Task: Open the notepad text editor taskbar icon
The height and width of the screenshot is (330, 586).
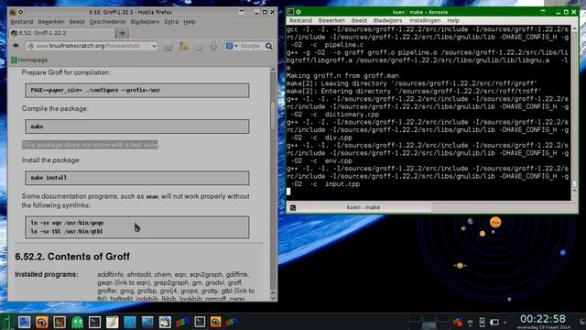Action: click(x=112, y=322)
